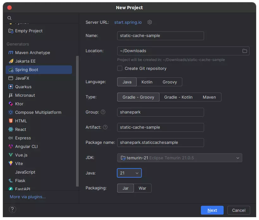
Task: Click Next to continue
Action: coord(212,210)
